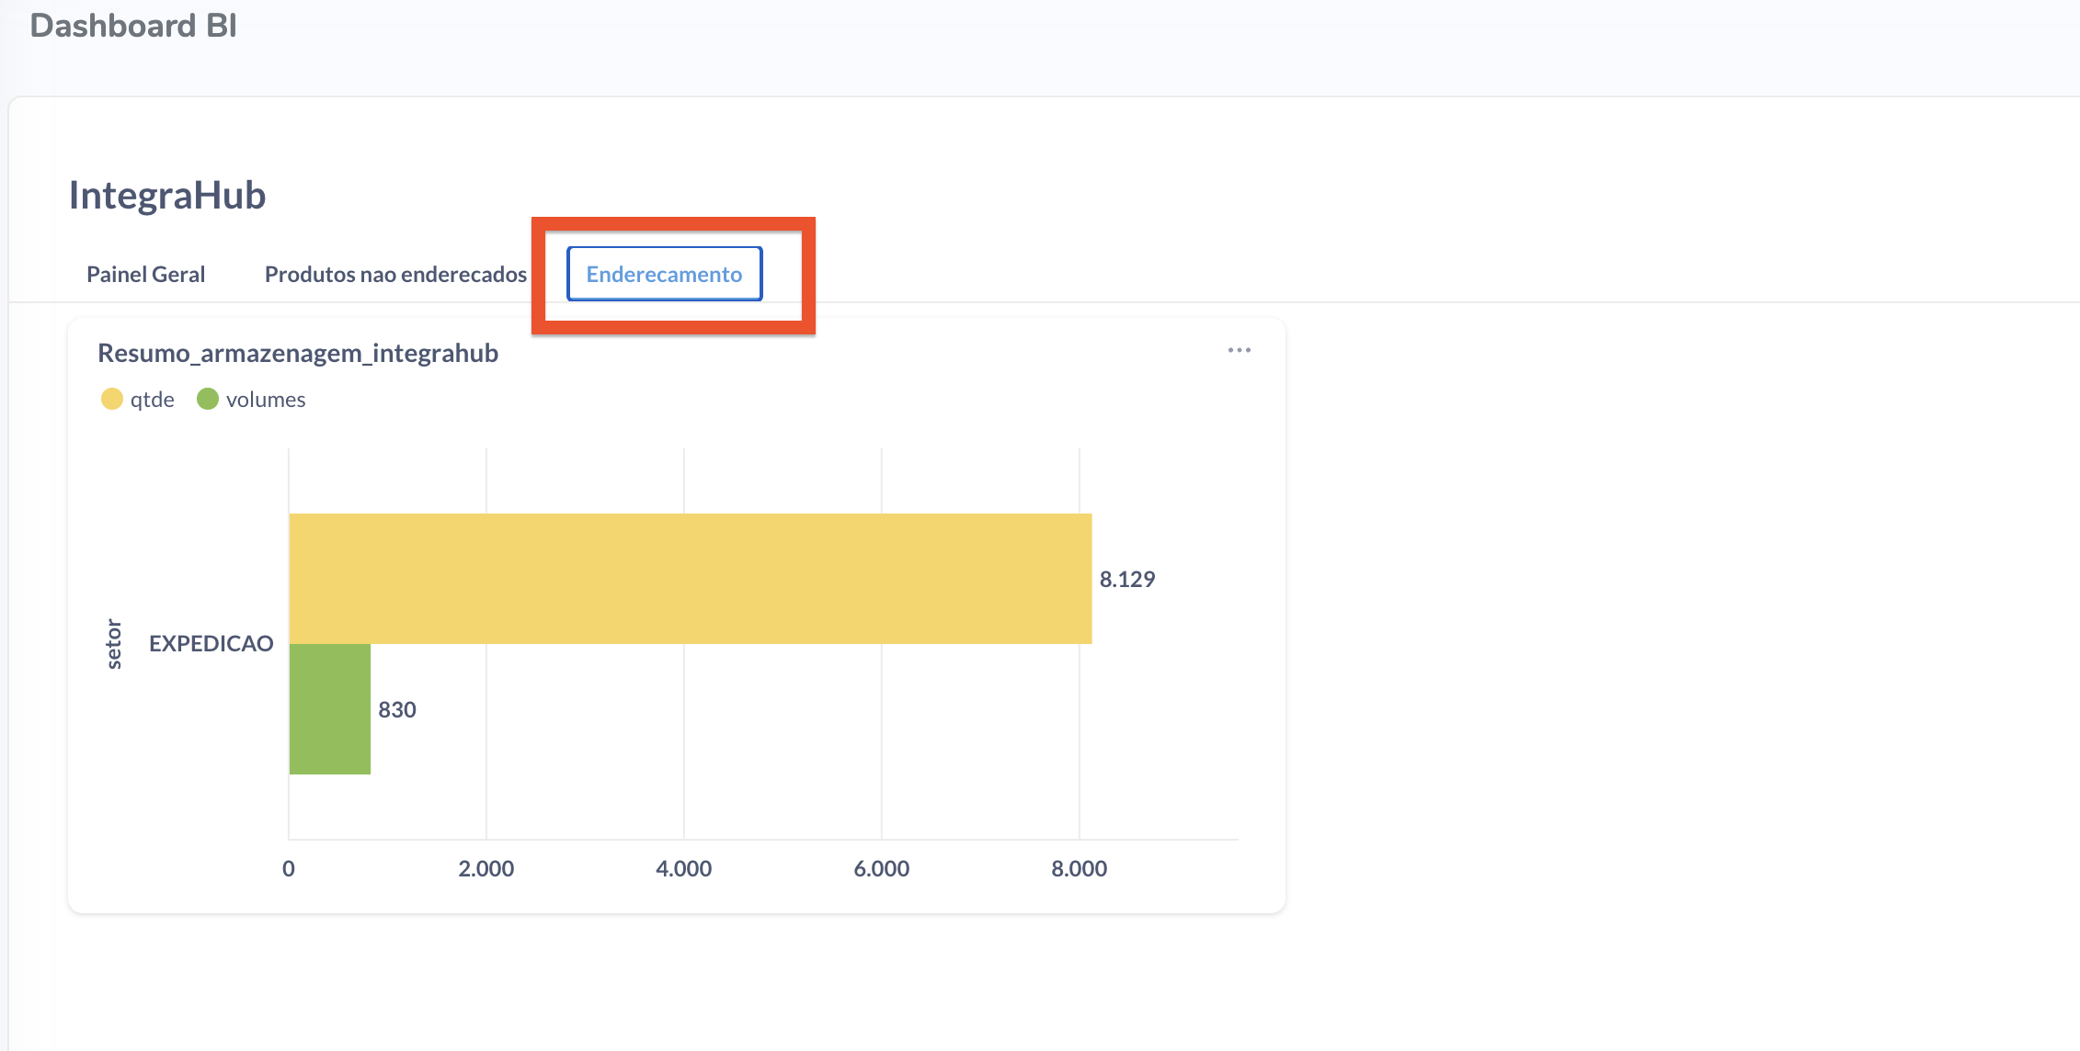This screenshot has height=1051, width=2080.
Task: Click the 8.000 x-axis tick label
Action: click(x=1079, y=868)
